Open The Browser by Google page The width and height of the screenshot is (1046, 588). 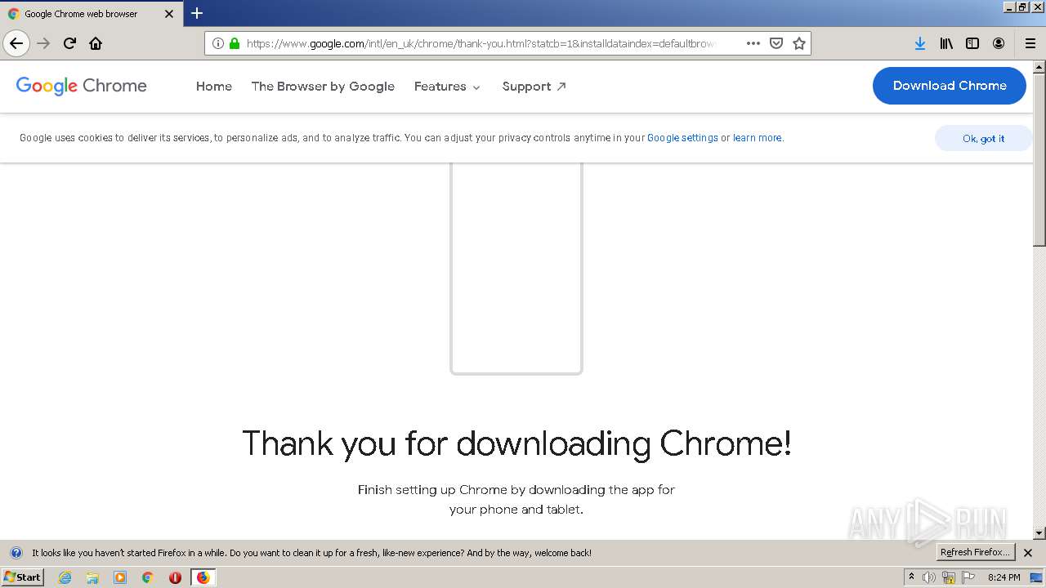pyautogui.click(x=323, y=86)
